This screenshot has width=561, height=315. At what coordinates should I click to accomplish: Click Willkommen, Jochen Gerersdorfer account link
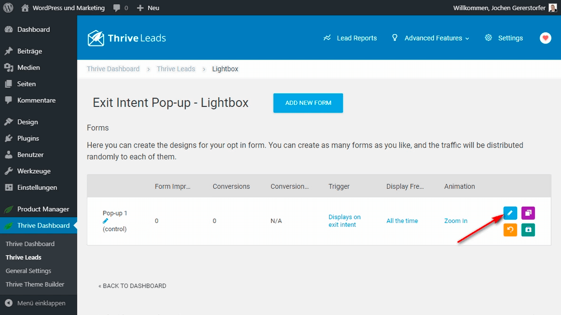point(499,8)
